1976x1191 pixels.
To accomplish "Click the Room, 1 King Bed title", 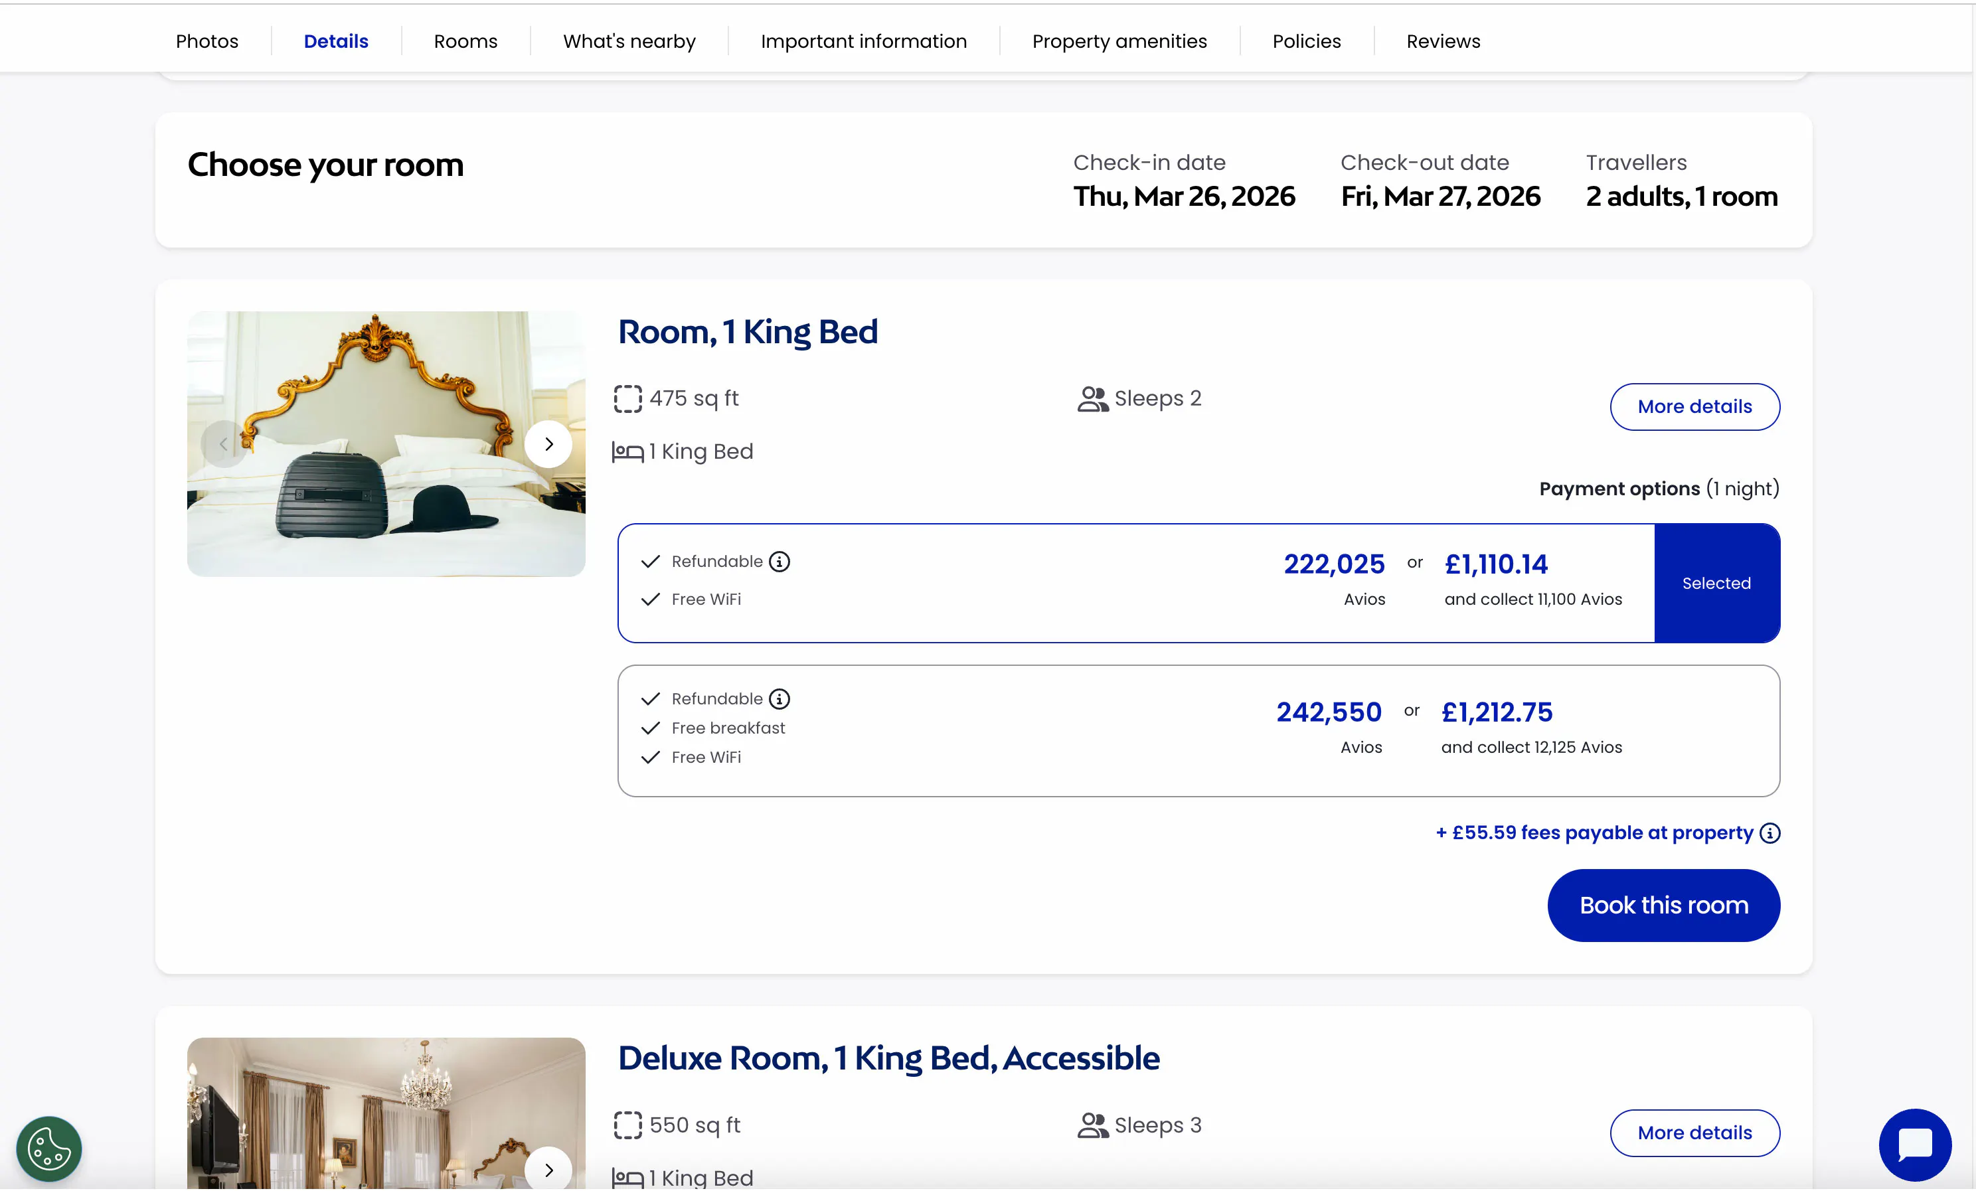I will (x=748, y=332).
